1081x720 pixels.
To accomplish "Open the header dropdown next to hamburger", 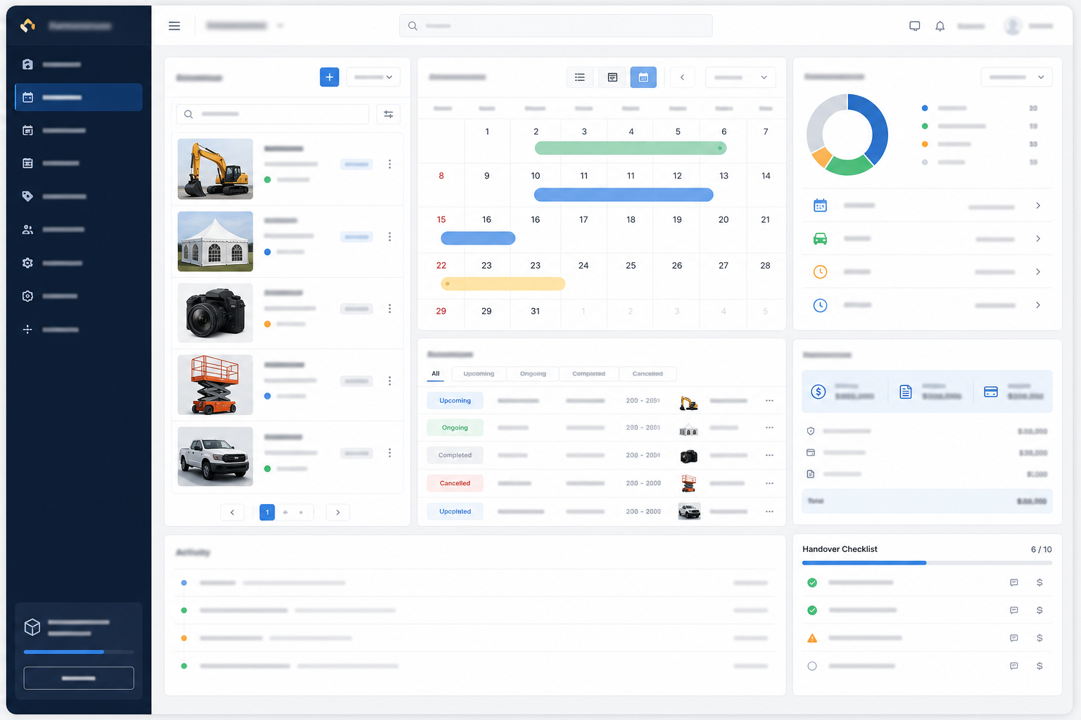I will click(244, 26).
